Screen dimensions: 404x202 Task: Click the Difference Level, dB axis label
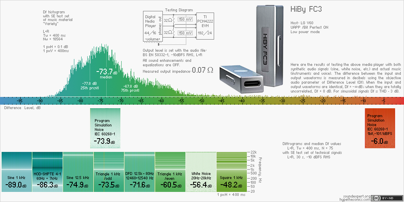[22, 108]
